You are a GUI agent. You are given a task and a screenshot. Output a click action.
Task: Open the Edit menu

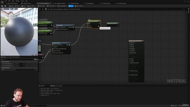[9, 1]
